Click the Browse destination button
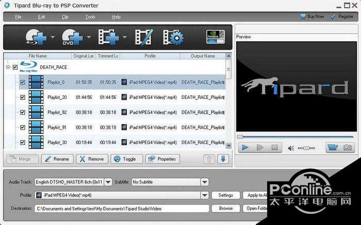 coord(226,209)
